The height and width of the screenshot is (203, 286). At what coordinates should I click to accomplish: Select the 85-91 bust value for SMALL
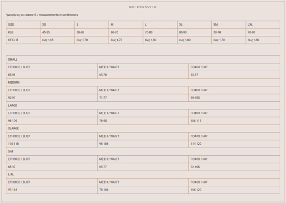click(x=12, y=75)
